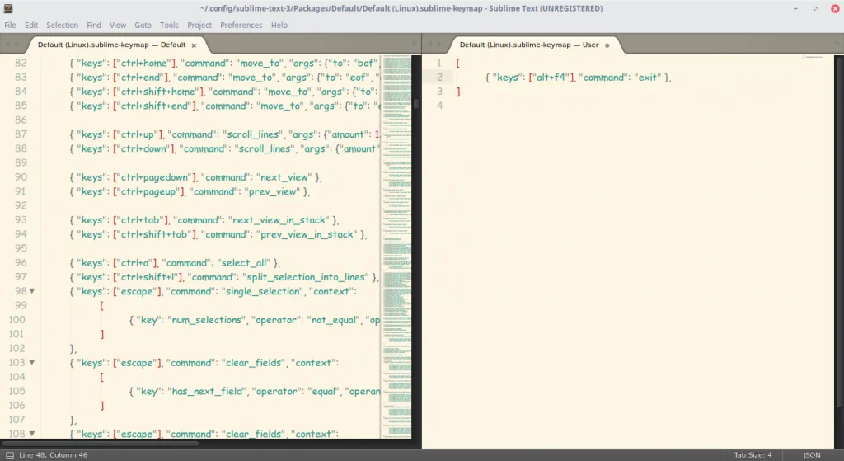Click the Sublime Text window icon in title bar
The height and width of the screenshot is (461, 844).
click(8, 8)
